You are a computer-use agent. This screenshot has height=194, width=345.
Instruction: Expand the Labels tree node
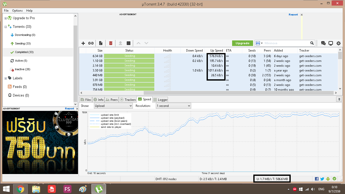[6, 78]
